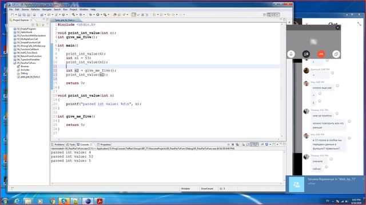
Task: Click the Debug bug icon
Action: pos(90,15)
